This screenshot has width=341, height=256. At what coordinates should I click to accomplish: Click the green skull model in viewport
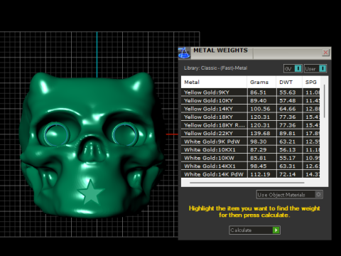click(92, 144)
